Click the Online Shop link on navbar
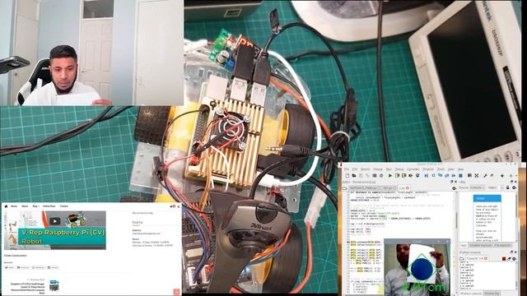The image size is (527, 296). (x=49, y=206)
